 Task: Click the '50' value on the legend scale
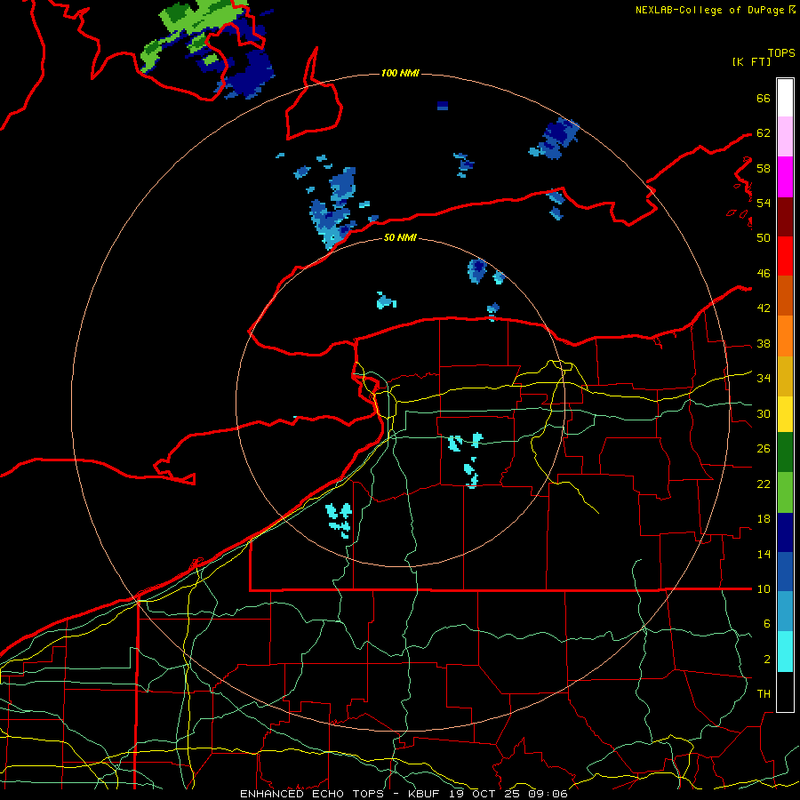764,238
